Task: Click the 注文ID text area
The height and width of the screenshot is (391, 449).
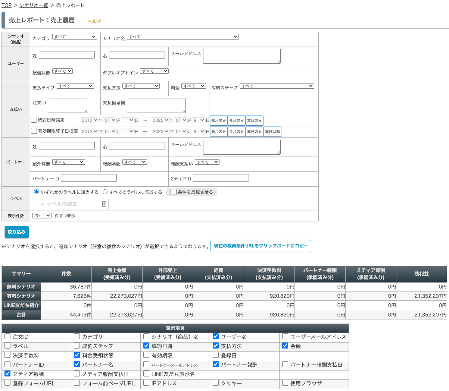Action: point(68,105)
